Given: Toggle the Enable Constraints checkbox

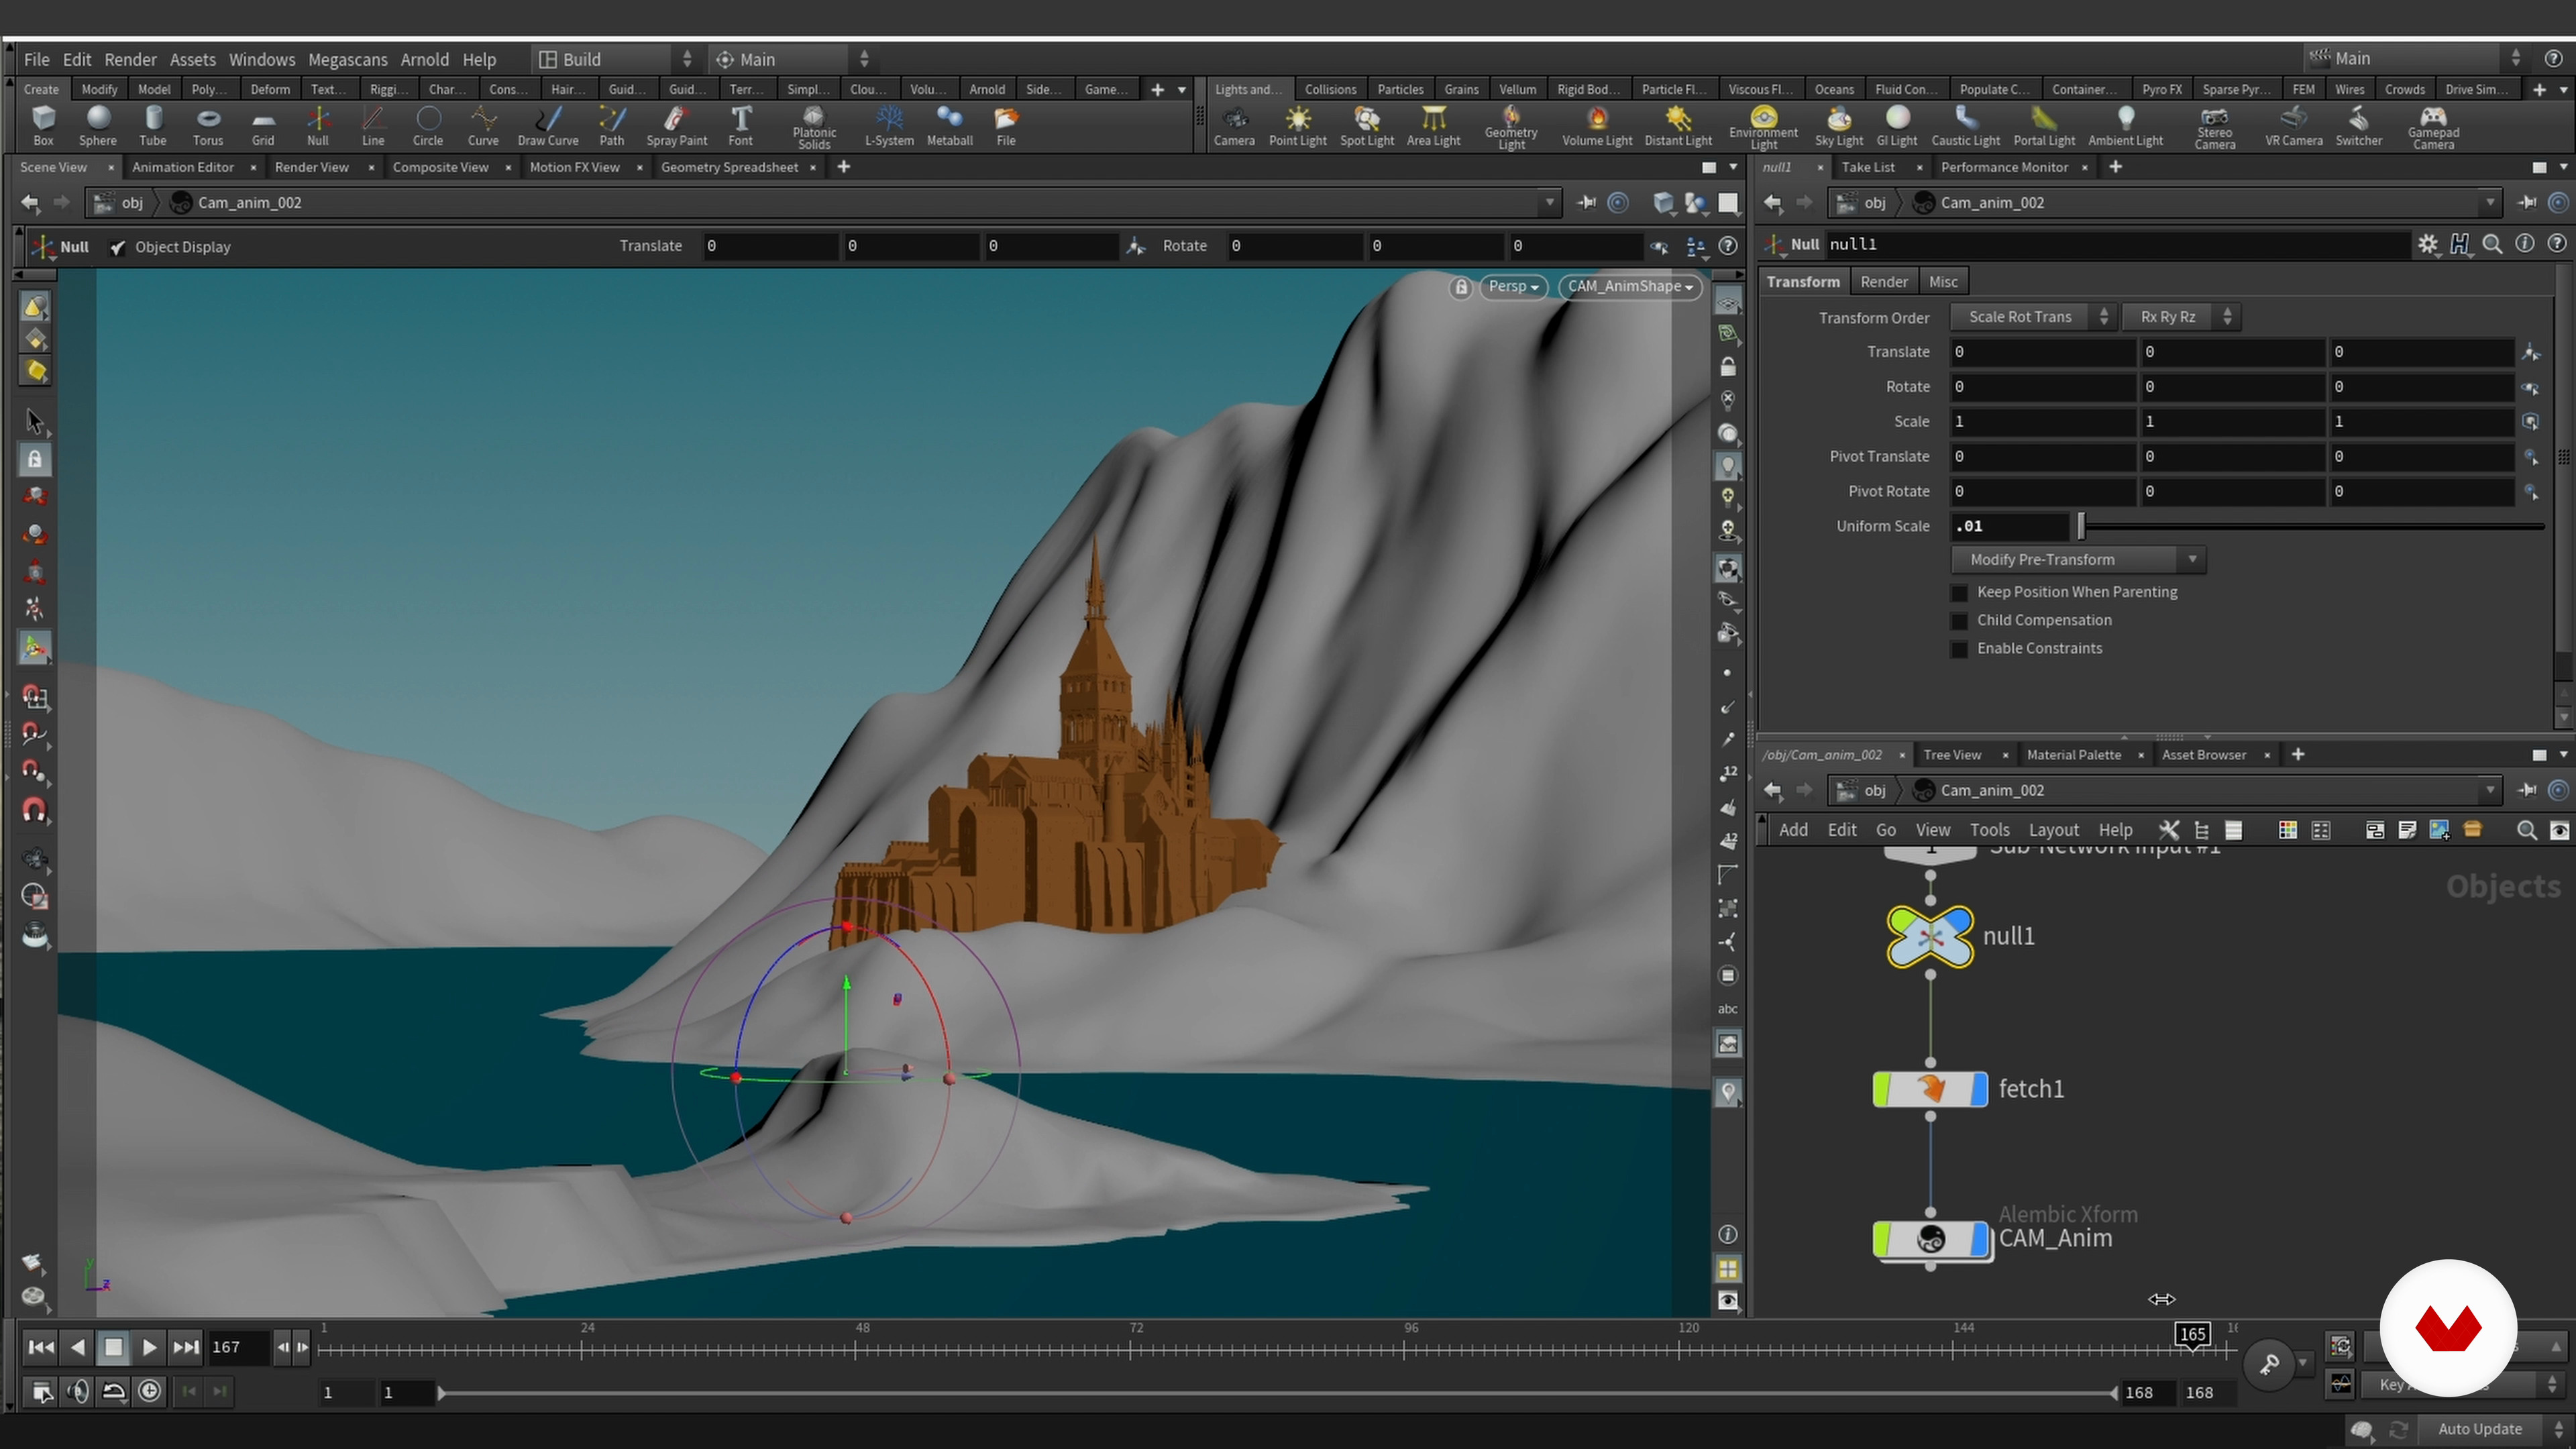Looking at the screenshot, I should pos(1960,648).
